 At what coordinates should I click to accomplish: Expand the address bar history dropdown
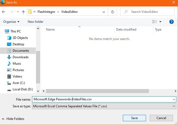(104, 12)
